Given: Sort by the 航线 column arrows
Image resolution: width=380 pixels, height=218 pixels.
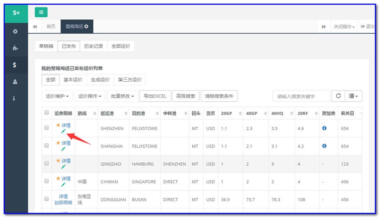Looking at the screenshot, I should click(x=95, y=113).
